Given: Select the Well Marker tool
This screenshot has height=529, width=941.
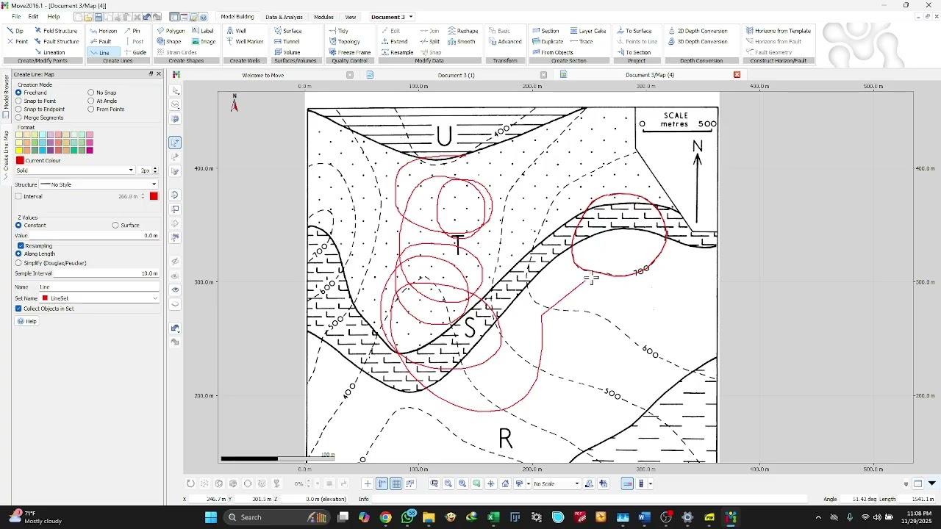Looking at the screenshot, I should click(x=245, y=42).
